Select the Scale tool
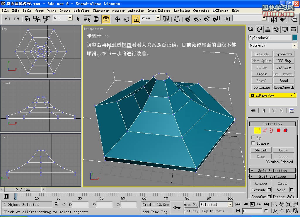The height and width of the screenshot is (217, 300). point(136,19)
